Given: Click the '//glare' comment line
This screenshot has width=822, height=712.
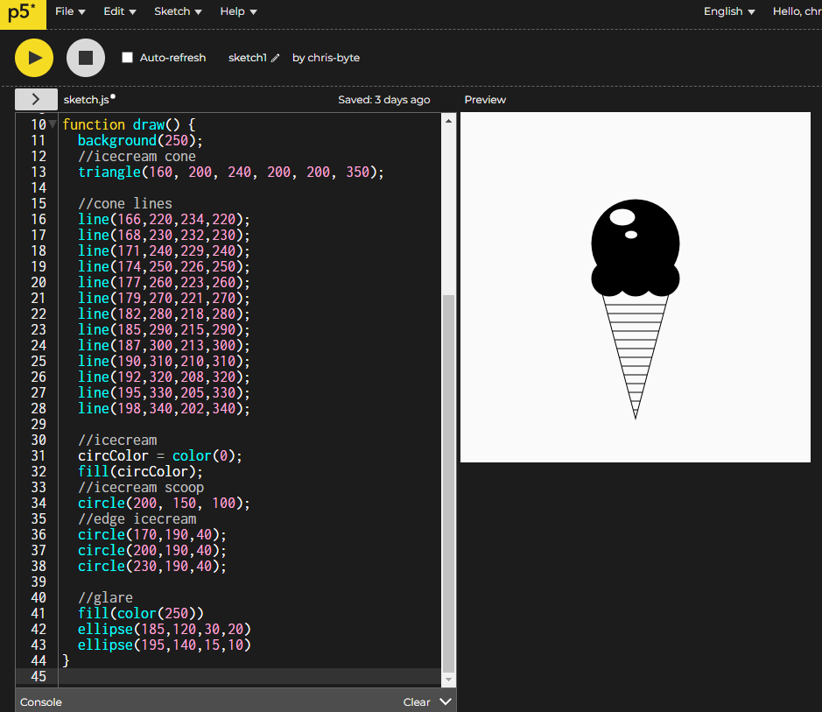Looking at the screenshot, I should 105,597.
